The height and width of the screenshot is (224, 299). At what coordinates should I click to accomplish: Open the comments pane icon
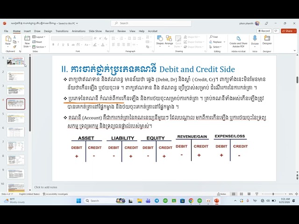(276, 31)
